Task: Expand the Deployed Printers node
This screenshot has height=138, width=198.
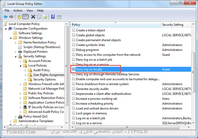Action: 15,52
